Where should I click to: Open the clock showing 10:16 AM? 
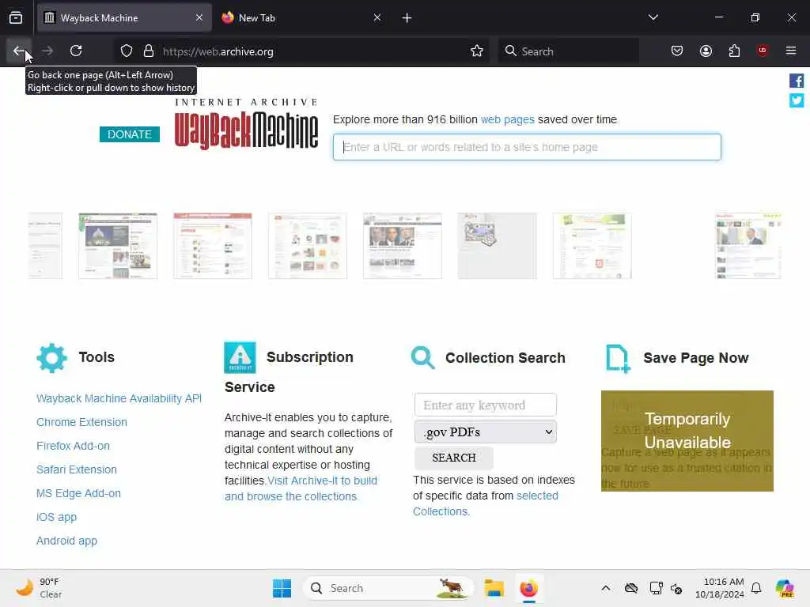[x=719, y=588]
